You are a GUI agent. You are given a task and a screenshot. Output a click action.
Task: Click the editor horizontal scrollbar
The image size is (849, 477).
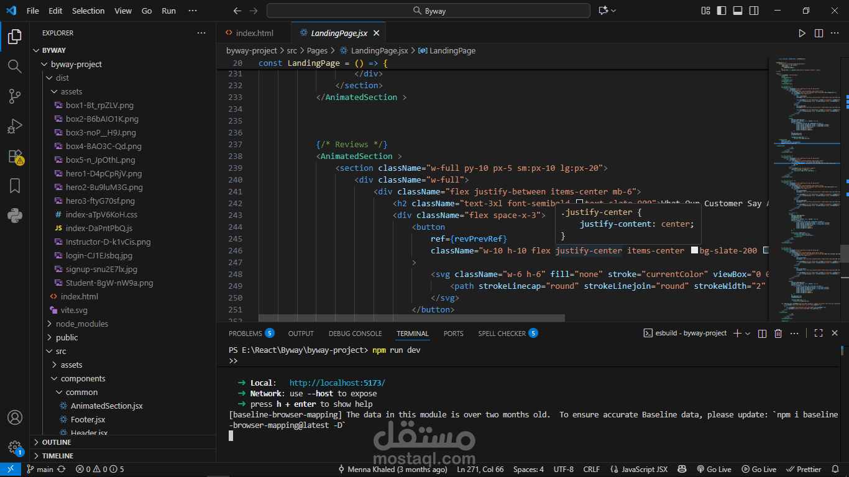411,318
